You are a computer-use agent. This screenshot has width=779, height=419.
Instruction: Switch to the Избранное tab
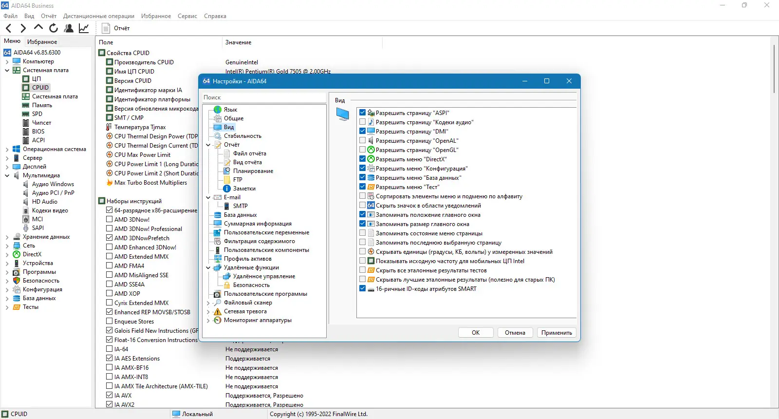pyautogui.click(x=42, y=42)
